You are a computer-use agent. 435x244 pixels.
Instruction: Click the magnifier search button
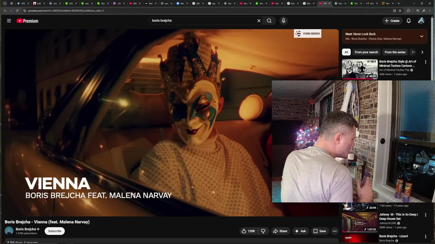tap(269, 21)
